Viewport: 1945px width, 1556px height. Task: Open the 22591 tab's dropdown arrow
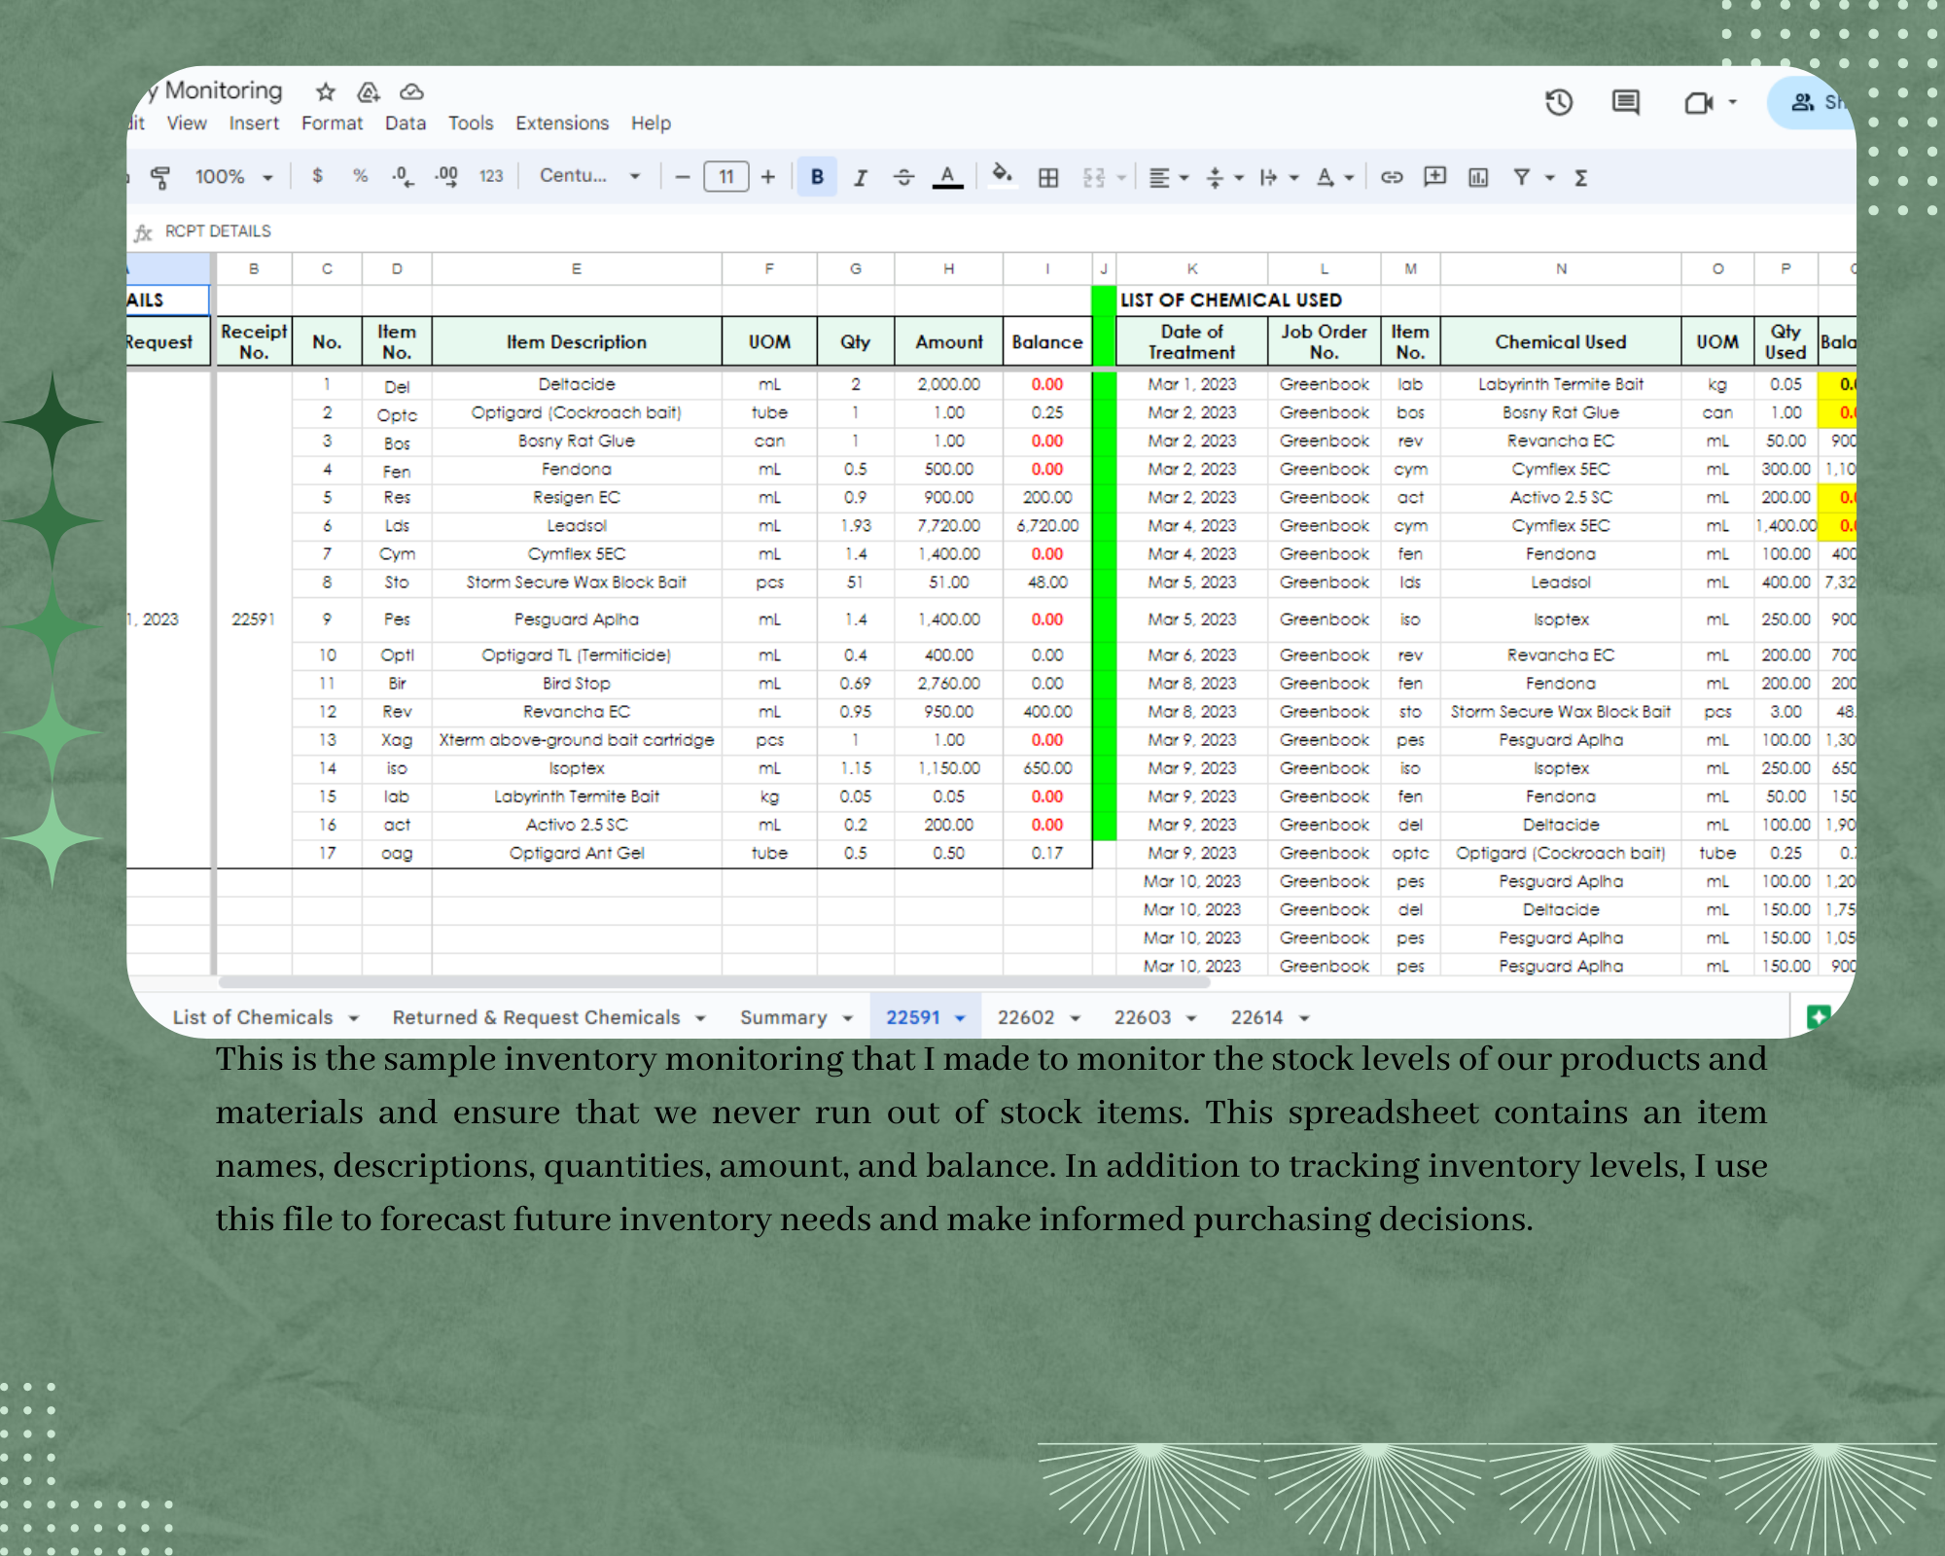961,1018
